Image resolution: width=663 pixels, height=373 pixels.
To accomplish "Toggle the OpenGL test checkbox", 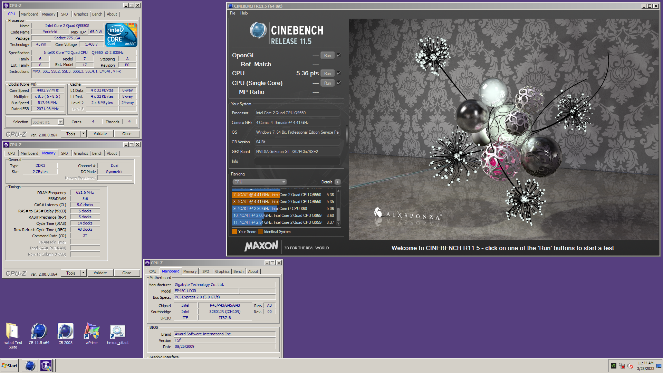I will point(339,55).
